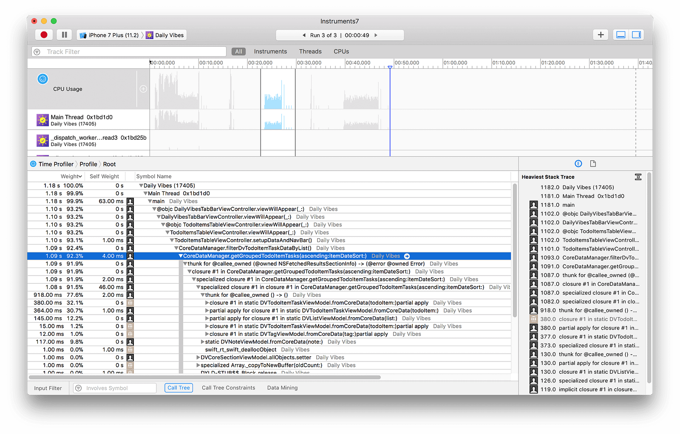680x434 pixels.
Task: Click the icon beside 1181.0 main in the stack trace
Action: [x=534, y=205]
